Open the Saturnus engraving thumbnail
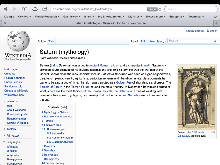 [x=196, y=97]
